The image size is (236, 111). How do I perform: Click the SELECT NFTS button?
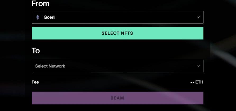[x=117, y=33]
